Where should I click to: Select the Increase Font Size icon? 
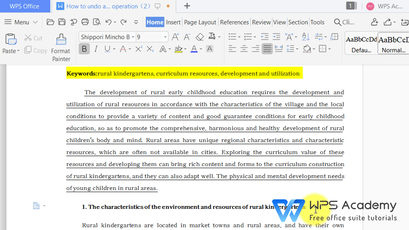175,36
